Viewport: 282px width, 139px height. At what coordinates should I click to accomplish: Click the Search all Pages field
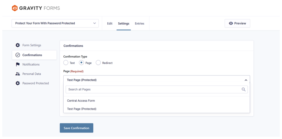point(157,89)
